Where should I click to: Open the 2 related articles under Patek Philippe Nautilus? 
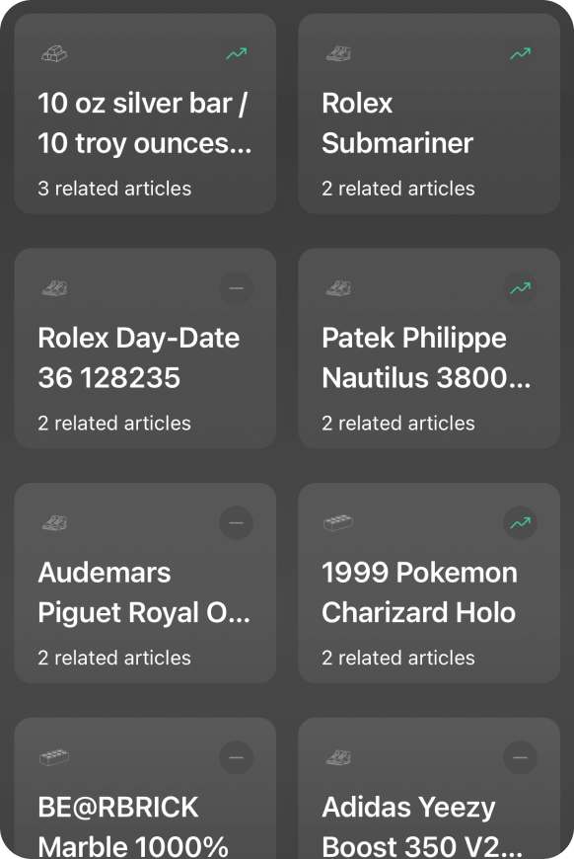pyautogui.click(x=397, y=424)
